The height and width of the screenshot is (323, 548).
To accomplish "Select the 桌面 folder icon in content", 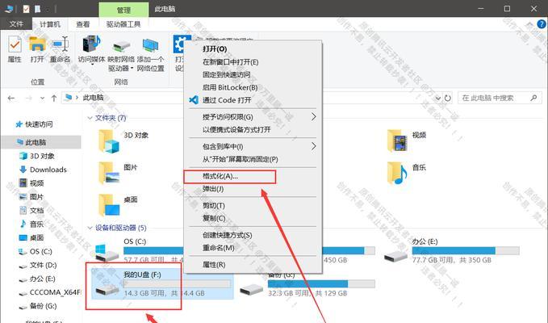I will click(109, 205).
